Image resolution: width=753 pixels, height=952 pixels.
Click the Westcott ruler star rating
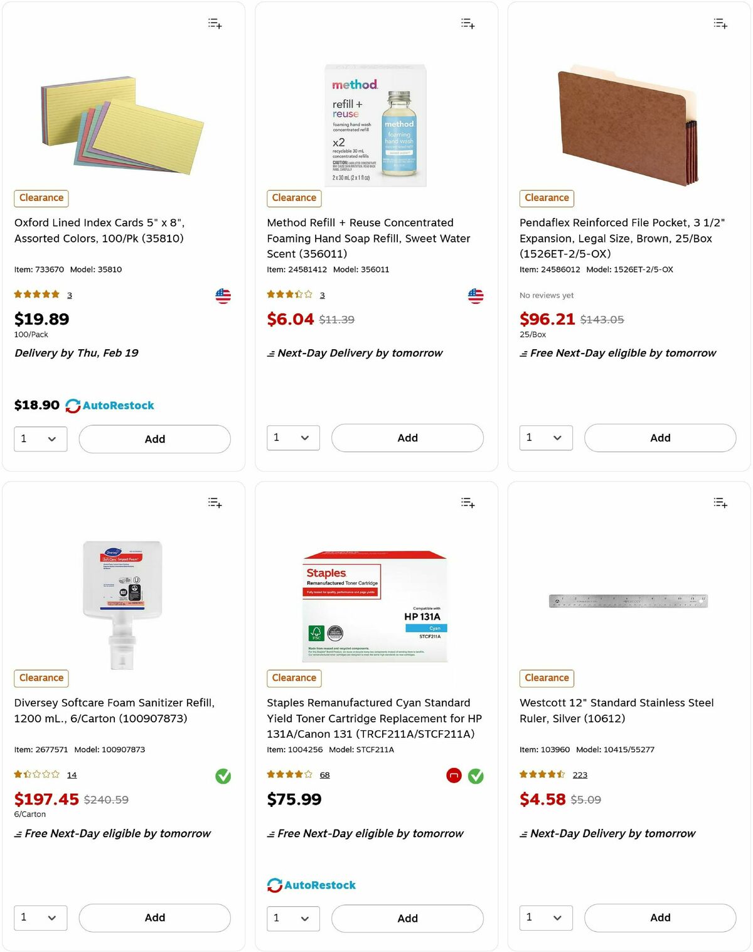(542, 775)
